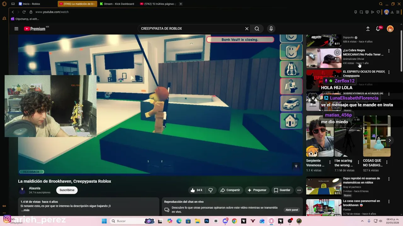Open a new browser tab
The width and height of the screenshot is (403, 226).
point(181,4)
